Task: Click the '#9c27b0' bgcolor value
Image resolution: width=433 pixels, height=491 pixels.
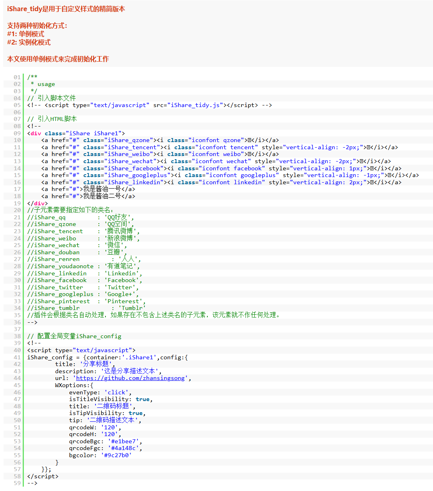Action: tap(116, 455)
